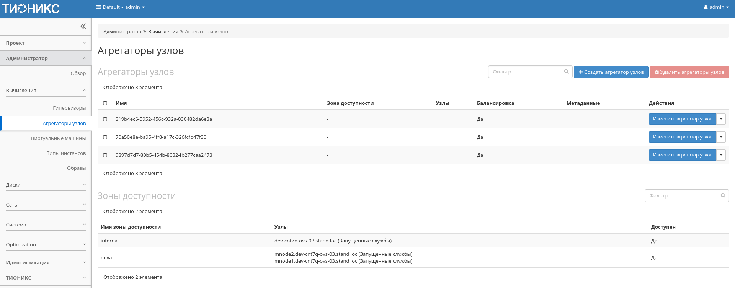Select checkbox for aggregator 9897d7d7-80b5-454b-8032-fb277caa2473
Screen dimensions: 735x288
(x=105, y=155)
